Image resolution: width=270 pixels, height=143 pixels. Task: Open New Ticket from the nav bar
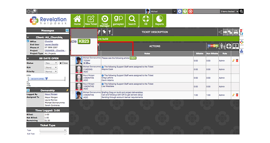(91, 21)
